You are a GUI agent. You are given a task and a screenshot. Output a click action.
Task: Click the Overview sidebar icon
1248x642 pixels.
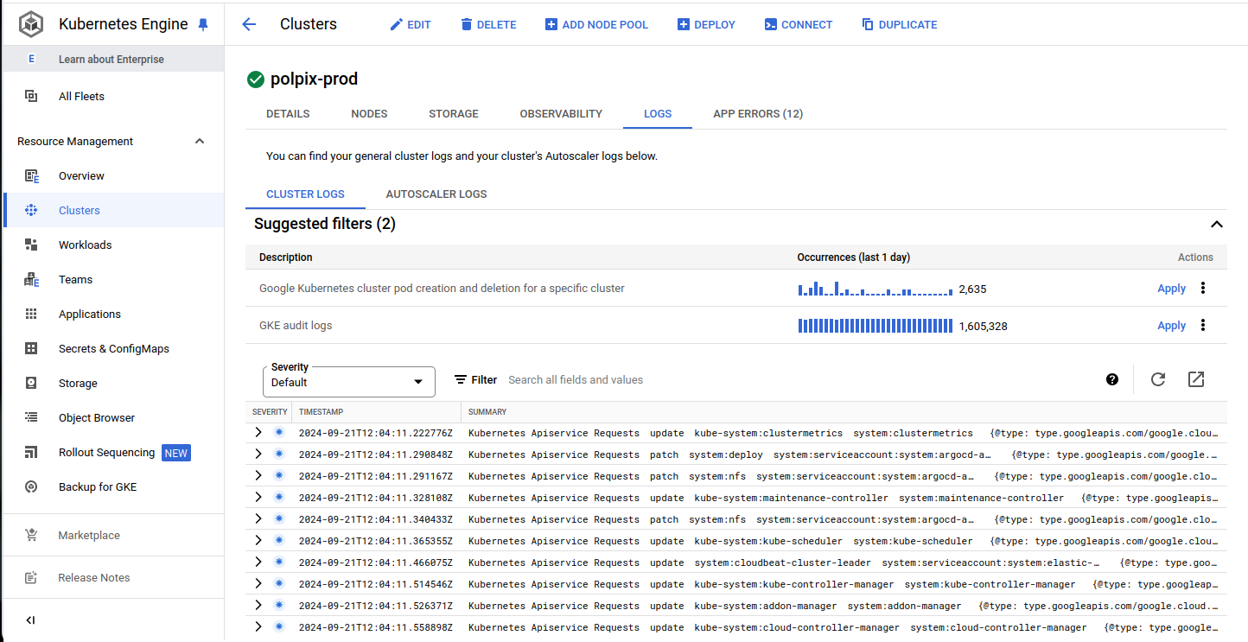point(31,175)
